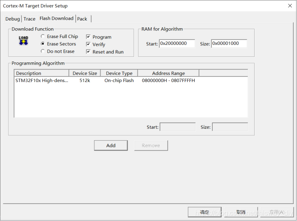
Task: Click the greyed-out Remove button
Action: 151,145
